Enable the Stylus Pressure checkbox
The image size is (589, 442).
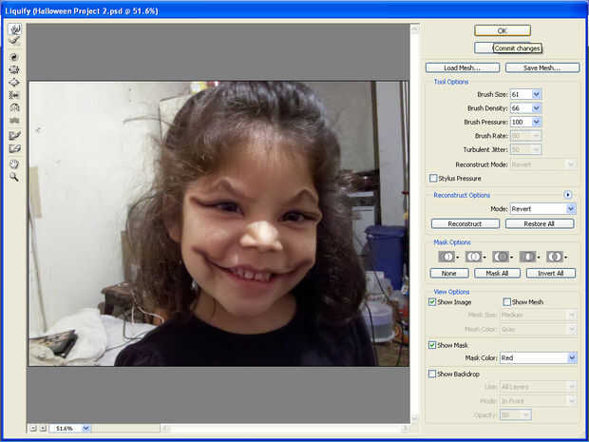pyautogui.click(x=433, y=178)
